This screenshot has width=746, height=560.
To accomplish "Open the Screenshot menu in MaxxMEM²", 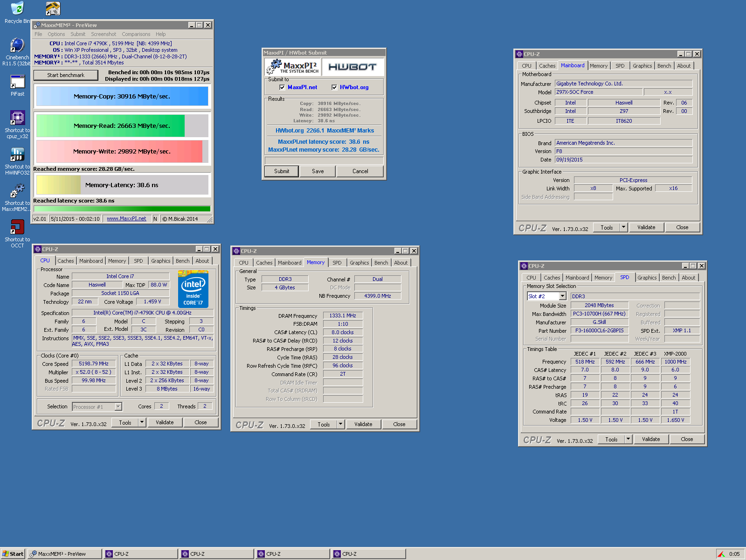I will coord(104,34).
